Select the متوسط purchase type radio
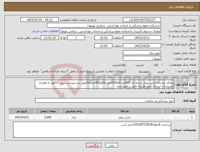The height and width of the screenshot is (152, 200). click(152, 71)
